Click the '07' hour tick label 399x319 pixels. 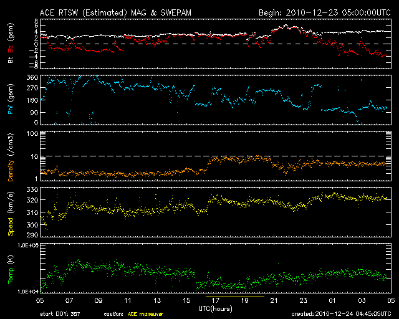[69, 301]
